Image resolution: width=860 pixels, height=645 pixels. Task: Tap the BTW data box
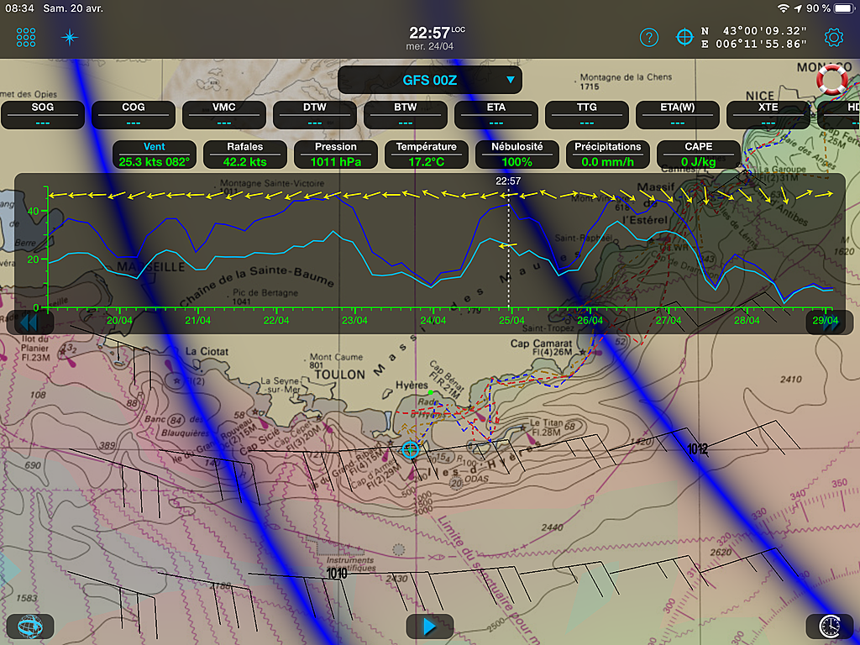tap(406, 114)
